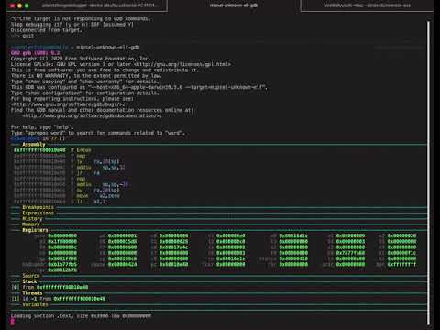Open the gnu.org licenses gpl.html link
This screenshot has height=330, width=440.
[182, 64]
